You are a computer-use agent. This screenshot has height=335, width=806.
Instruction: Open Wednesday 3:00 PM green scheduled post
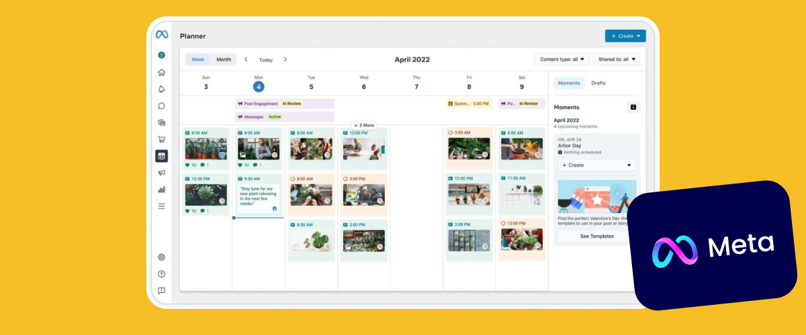[364, 241]
